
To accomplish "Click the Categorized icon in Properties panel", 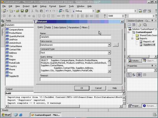I will 129,75.
